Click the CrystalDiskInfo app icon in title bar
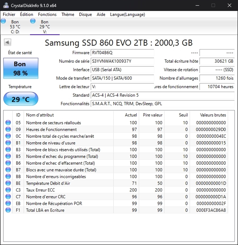 pos(5,5)
